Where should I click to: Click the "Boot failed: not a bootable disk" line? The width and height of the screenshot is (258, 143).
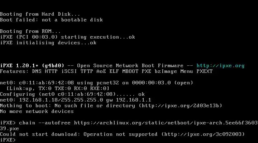tap(51, 20)
